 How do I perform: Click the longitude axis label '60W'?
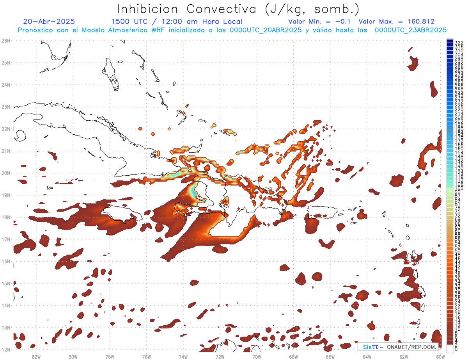point(441,357)
